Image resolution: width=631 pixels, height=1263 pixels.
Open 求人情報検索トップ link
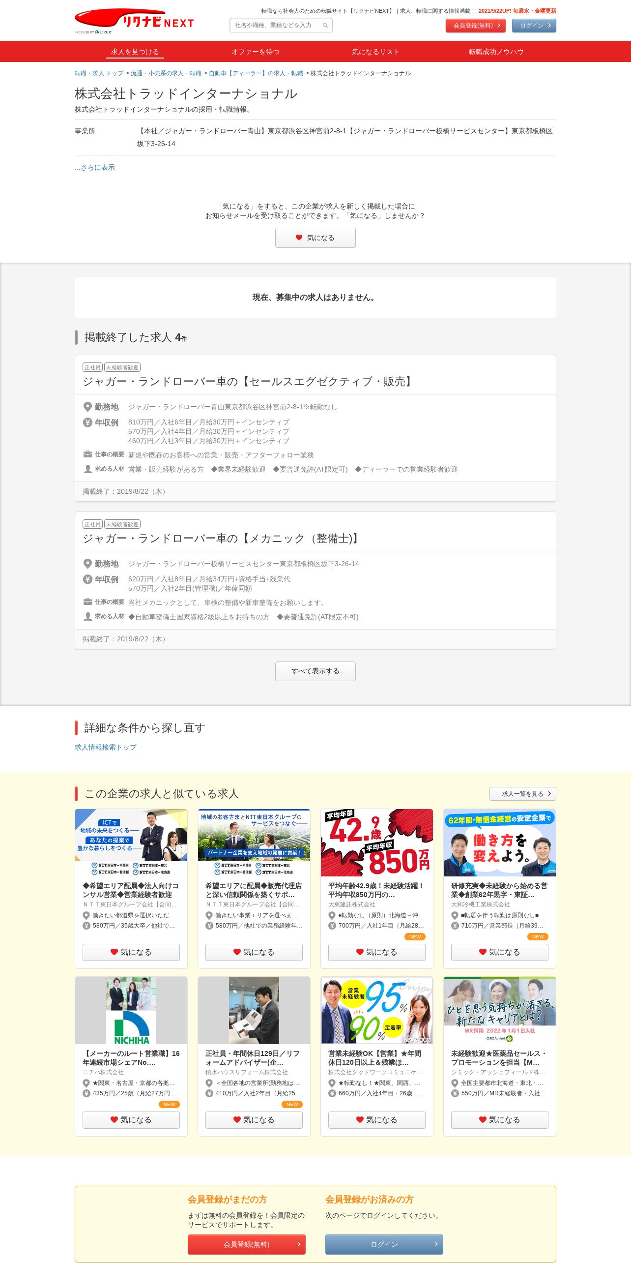point(106,747)
